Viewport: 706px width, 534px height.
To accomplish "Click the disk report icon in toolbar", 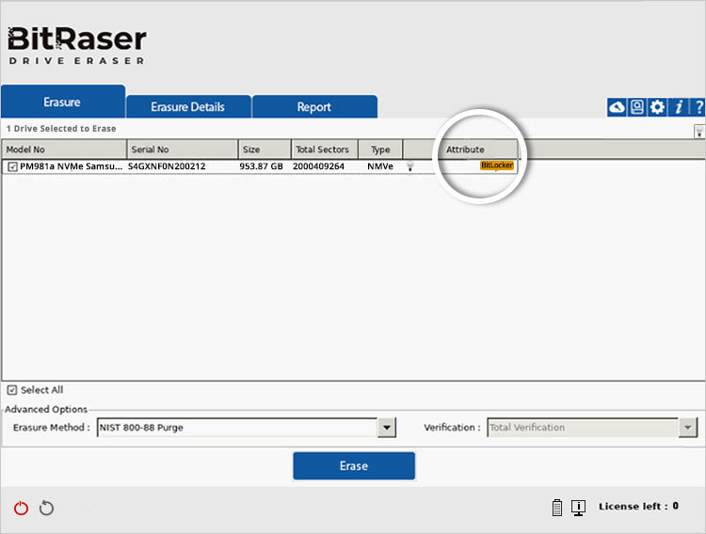I will [x=637, y=107].
